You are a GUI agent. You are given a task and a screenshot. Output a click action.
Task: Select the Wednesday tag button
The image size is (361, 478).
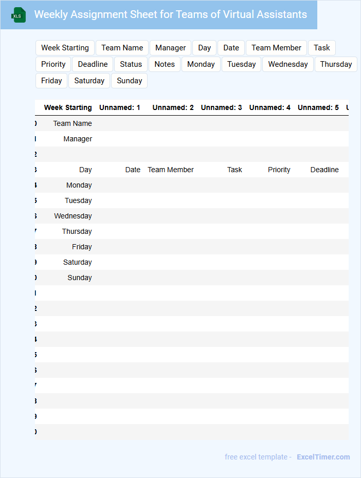click(288, 64)
